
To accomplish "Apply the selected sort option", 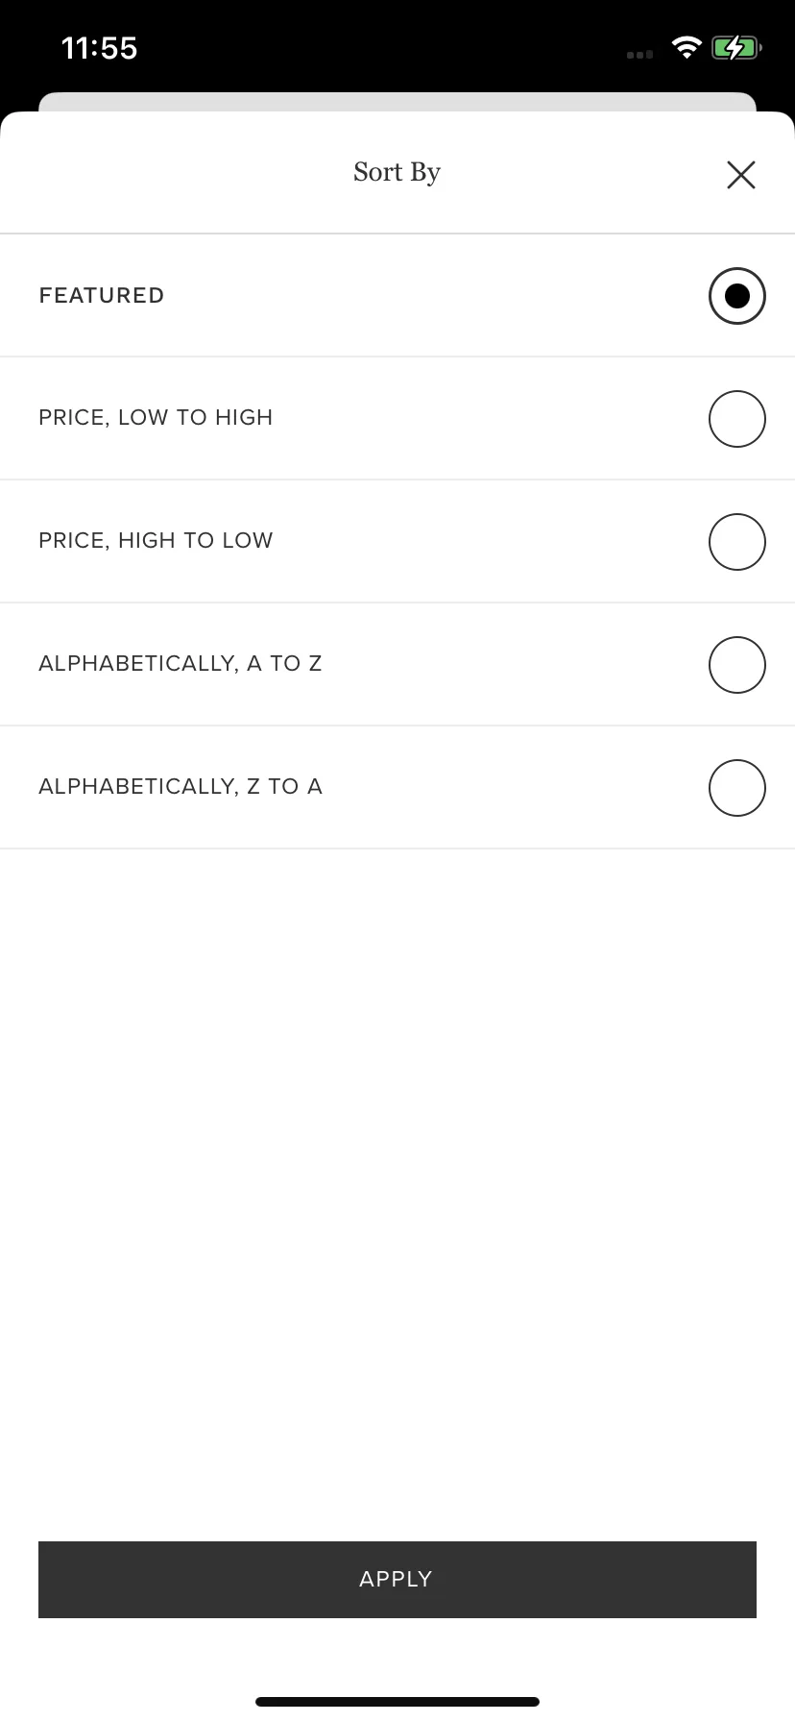I will pos(397,1580).
